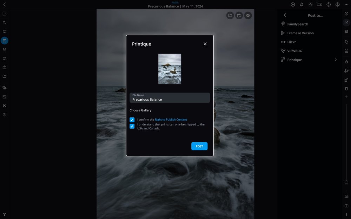Go back from the Post to panel

point(285,15)
